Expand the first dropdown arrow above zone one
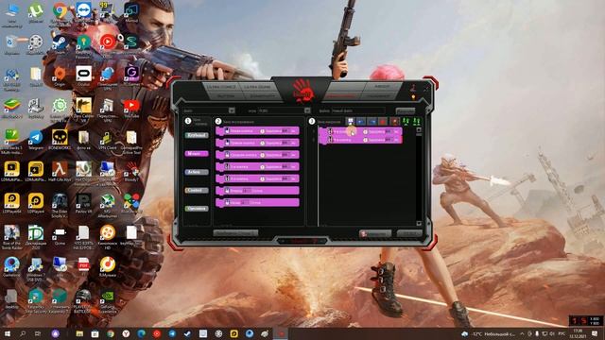The width and height of the screenshot is (605, 340). 232,110
